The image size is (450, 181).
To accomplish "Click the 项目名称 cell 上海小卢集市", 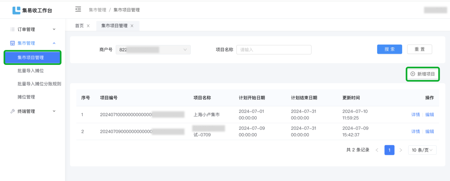I will coord(207,114).
